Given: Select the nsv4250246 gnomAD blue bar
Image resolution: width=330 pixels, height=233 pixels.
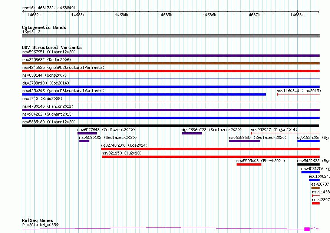Looking at the screenshot, I should 144,94.
